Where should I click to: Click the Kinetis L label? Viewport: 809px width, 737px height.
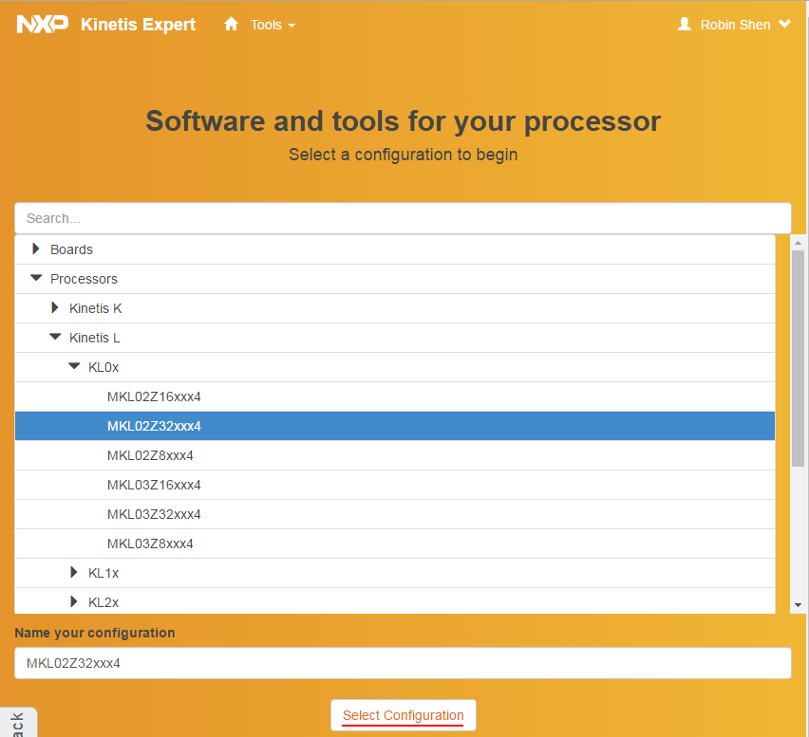point(94,338)
